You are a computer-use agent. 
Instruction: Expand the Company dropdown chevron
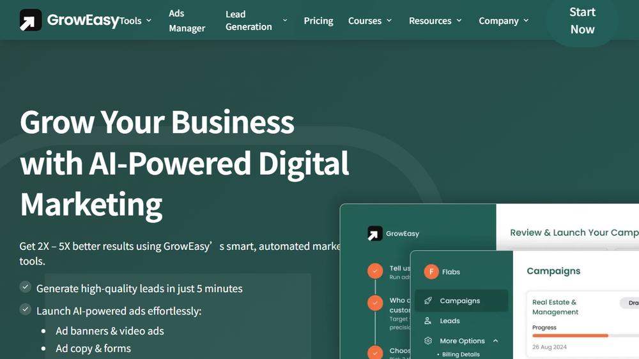coord(526,20)
